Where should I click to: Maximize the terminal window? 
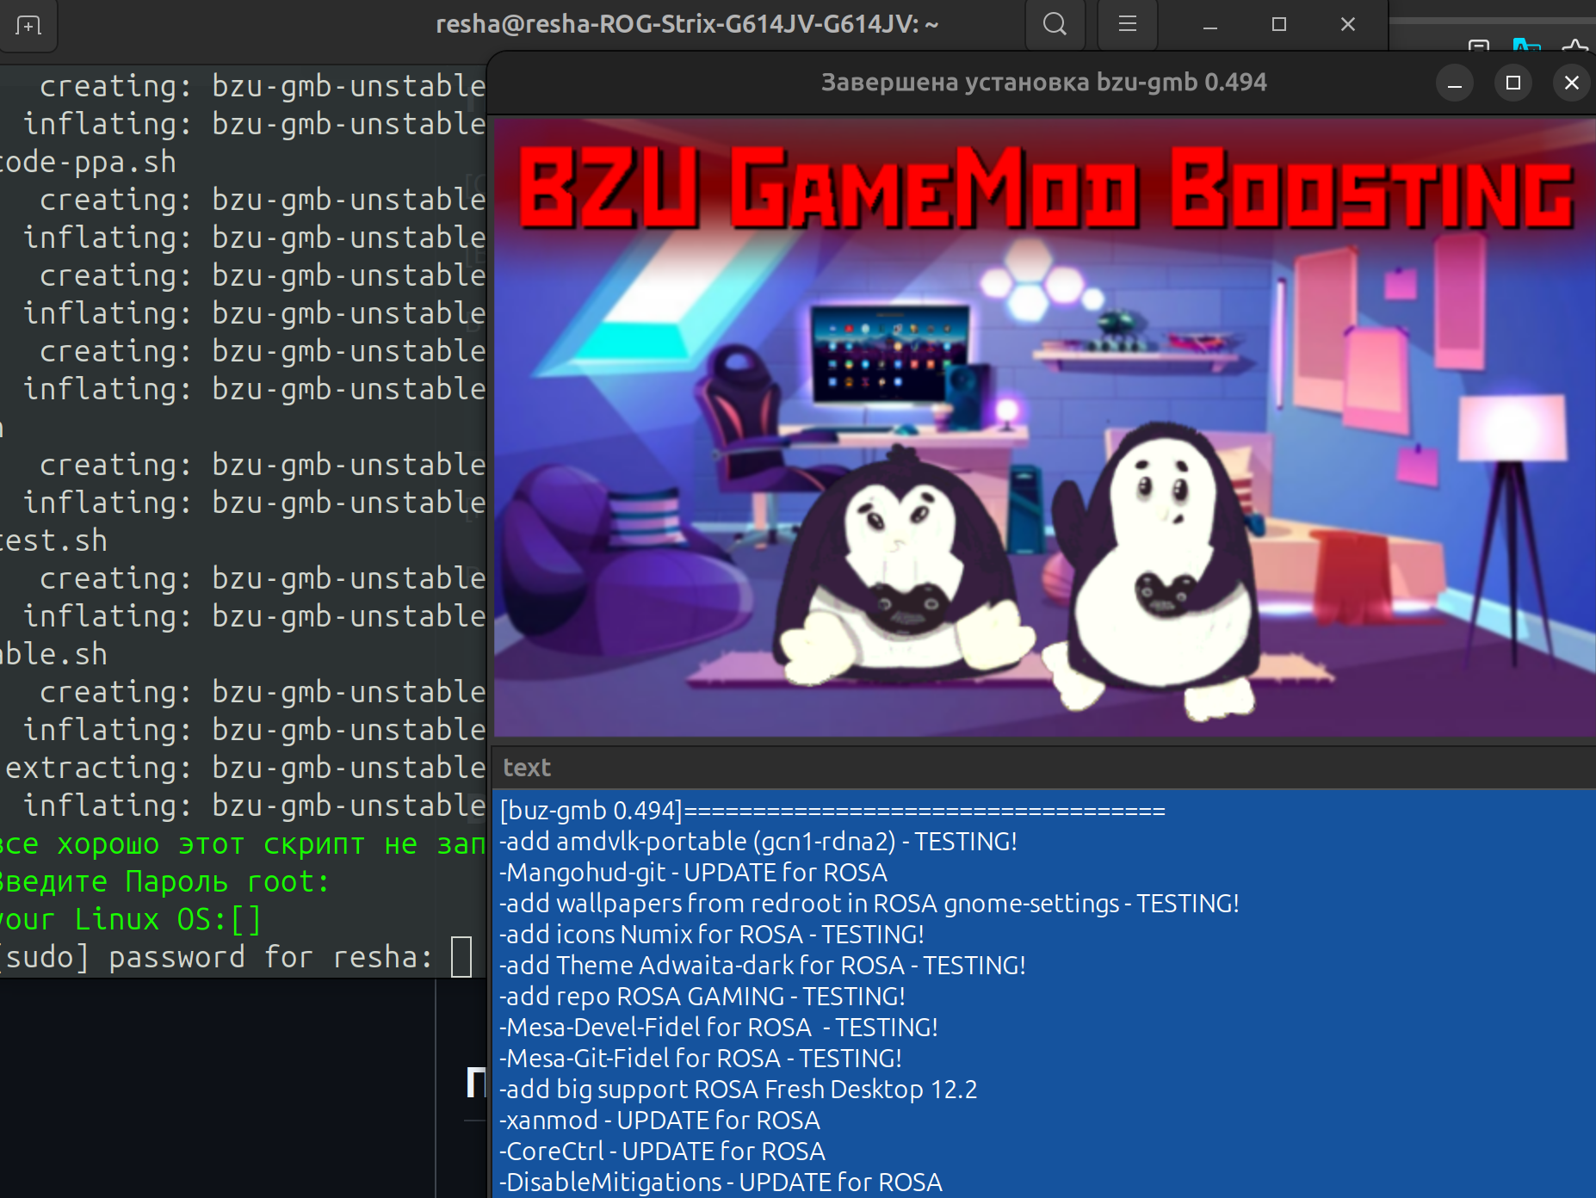click(x=1279, y=25)
